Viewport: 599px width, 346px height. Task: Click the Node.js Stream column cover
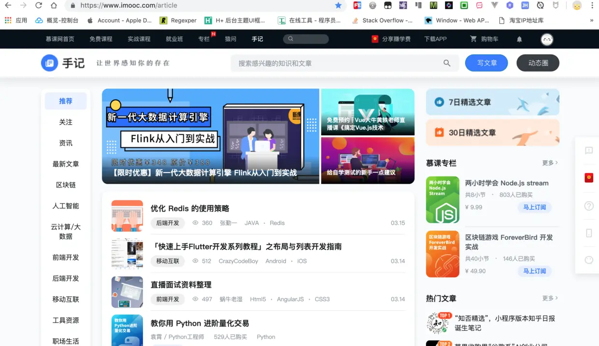pos(442,199)
